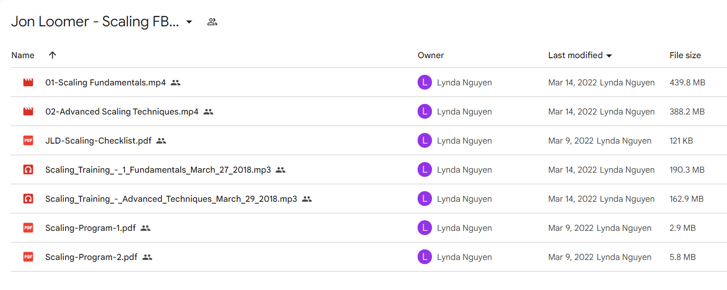The height and width of the screenshot is (290, 727).
Task: Click the video icon for 01-Scaling Fundamentals.mp4
Action: click(x=28, y=83)
